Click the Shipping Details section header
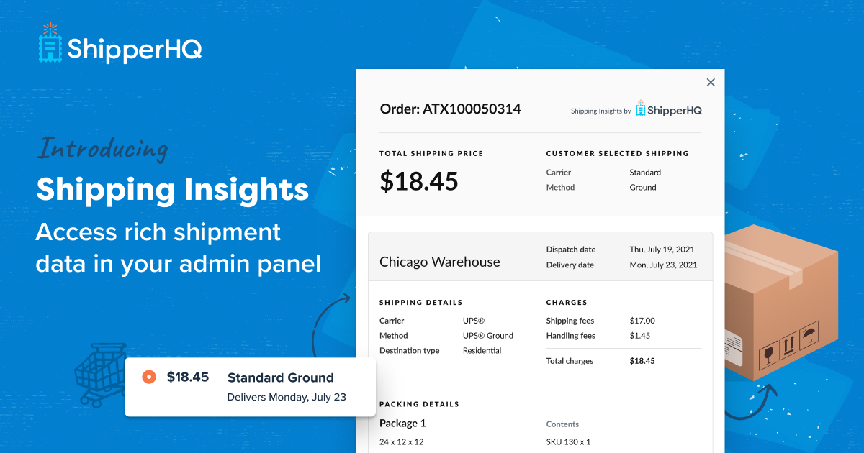Screen dimensions: 864x453 pos(421,303)
